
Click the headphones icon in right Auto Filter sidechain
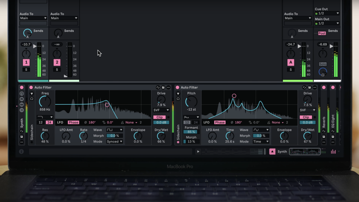(x=178, y=99)
